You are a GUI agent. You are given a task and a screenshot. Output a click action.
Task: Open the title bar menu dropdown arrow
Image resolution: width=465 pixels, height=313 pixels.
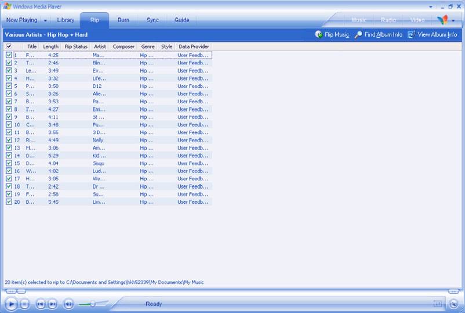431,6
